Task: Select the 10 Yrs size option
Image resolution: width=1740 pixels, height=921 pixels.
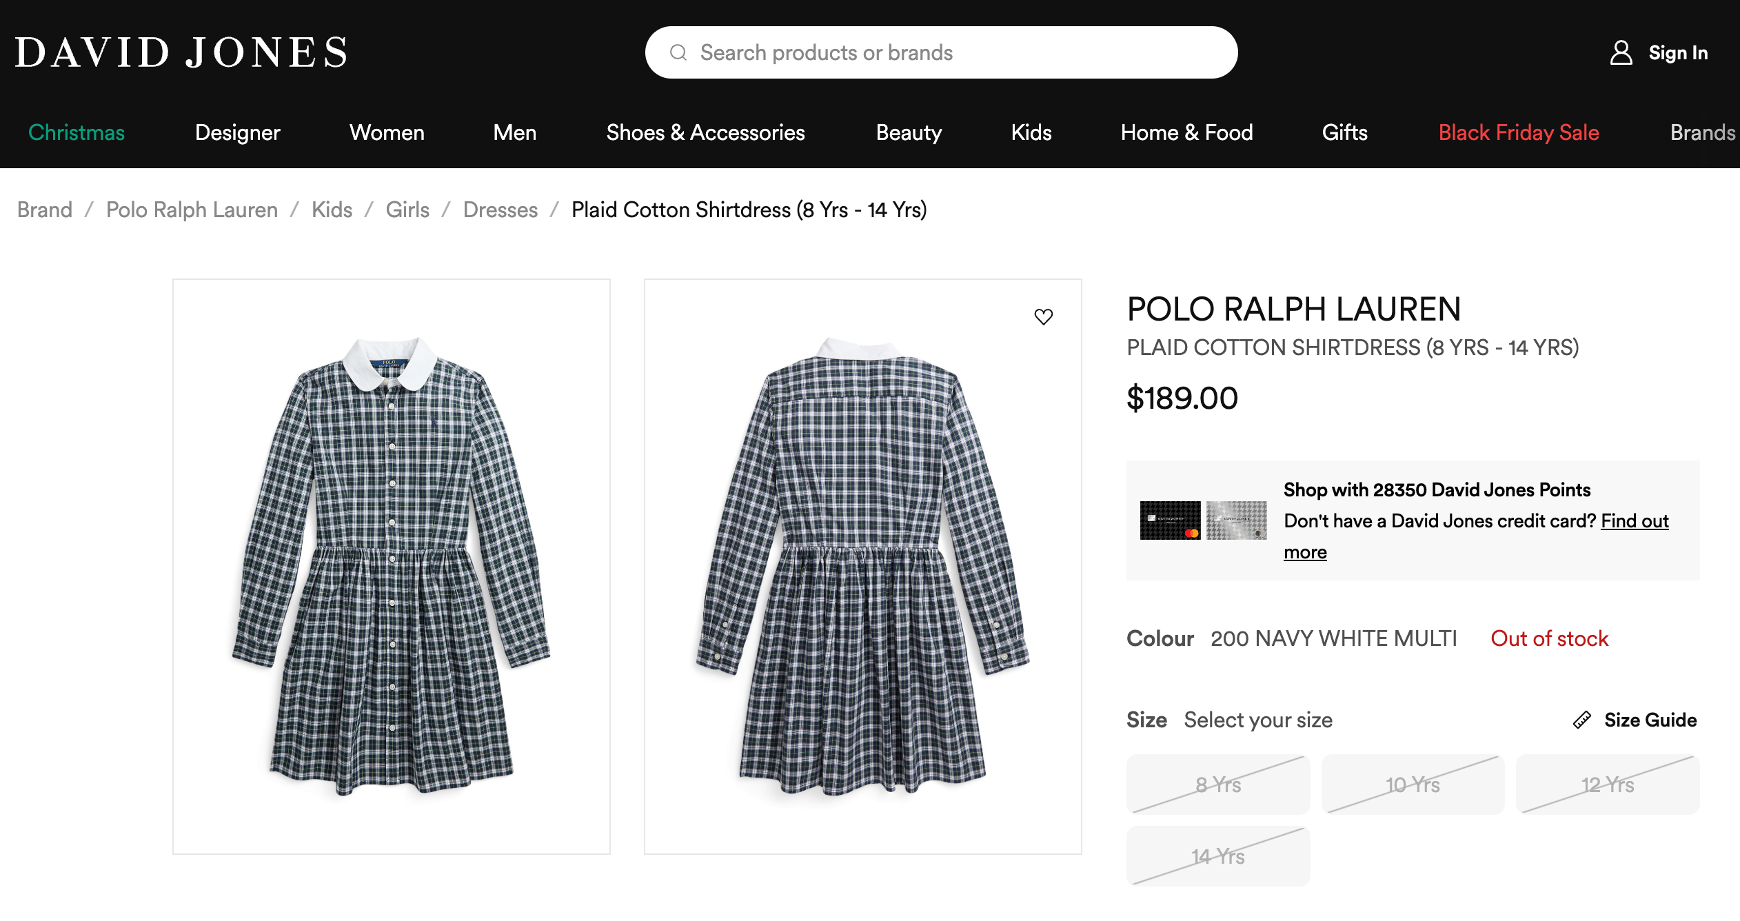Action: pyautogui.click(x=1413, y=785)
